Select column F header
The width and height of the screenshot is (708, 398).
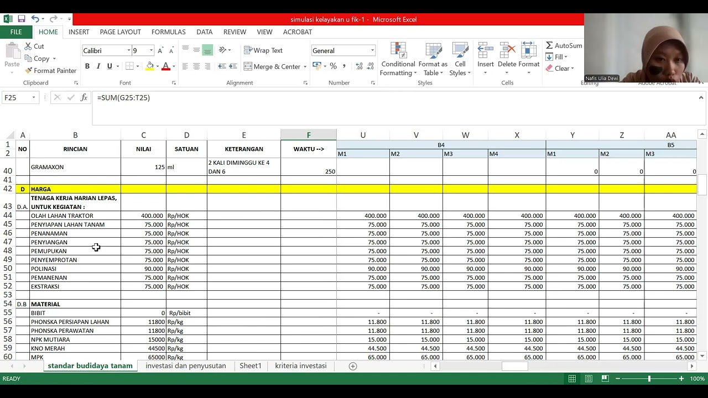click(309, 135)
